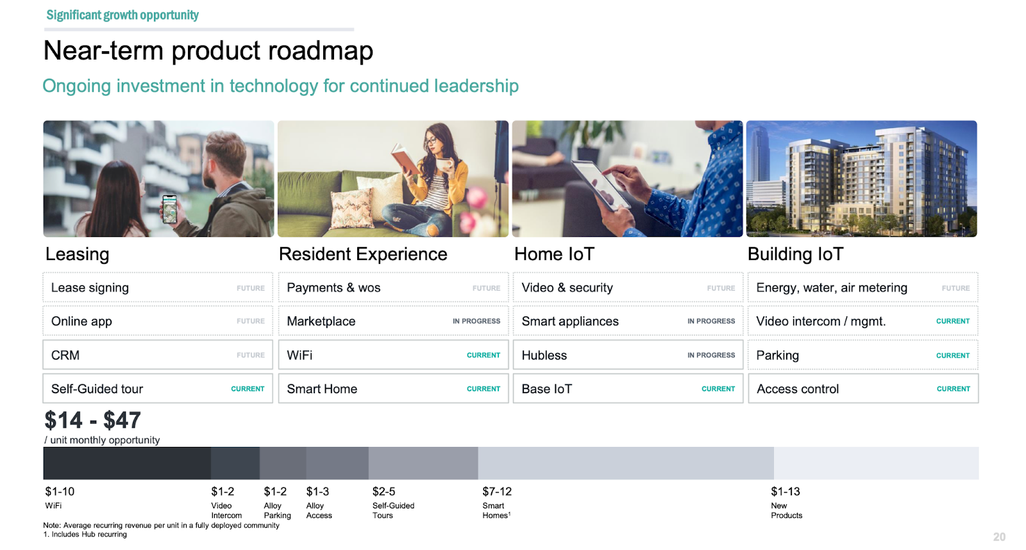Click the darkest WiFi bar segment

click(x=127, y=463)
